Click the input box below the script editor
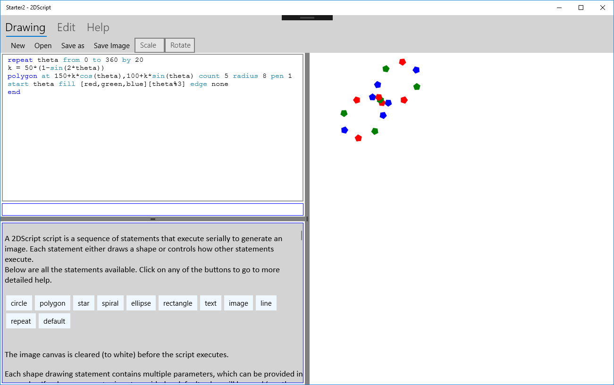The image size is (614, 385). click(x=152, y=209)
